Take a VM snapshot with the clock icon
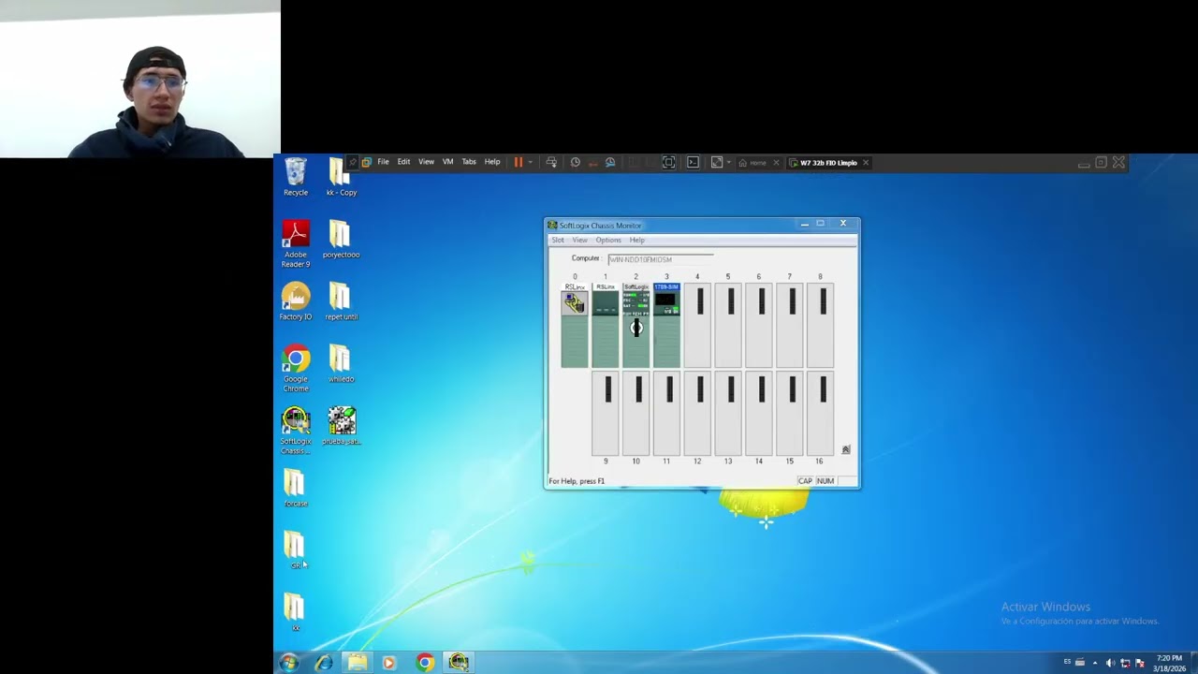 coord(576,162)
